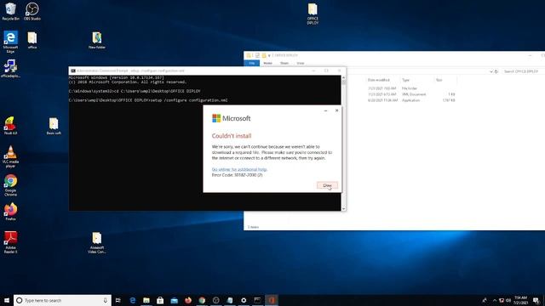Open the clock and date flyout
The height and width of the screenshot is (306, 545).
click(x=521, y=300)
